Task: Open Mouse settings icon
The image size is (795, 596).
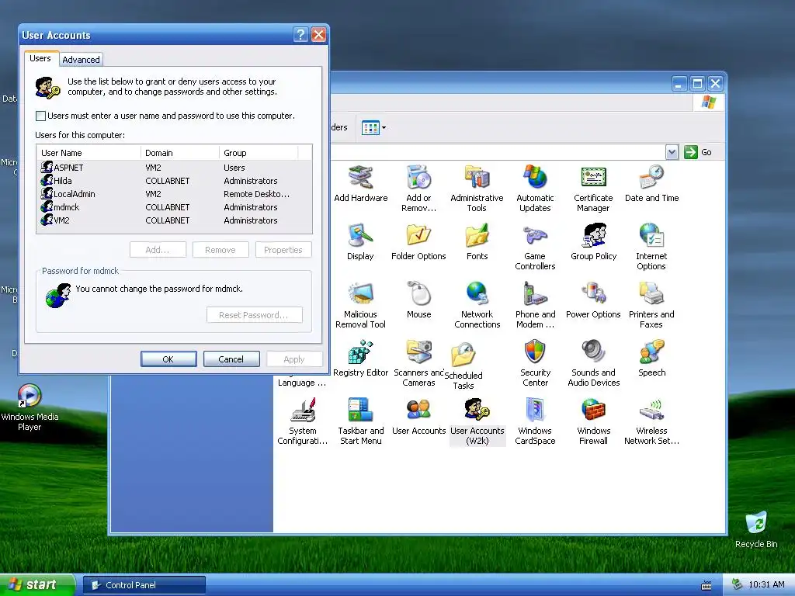Action: pos(418,300)
